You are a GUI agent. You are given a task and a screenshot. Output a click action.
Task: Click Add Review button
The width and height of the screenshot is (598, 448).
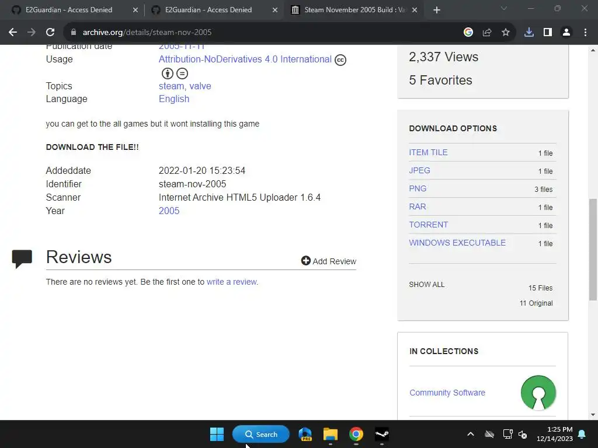(x=329, y=261)
